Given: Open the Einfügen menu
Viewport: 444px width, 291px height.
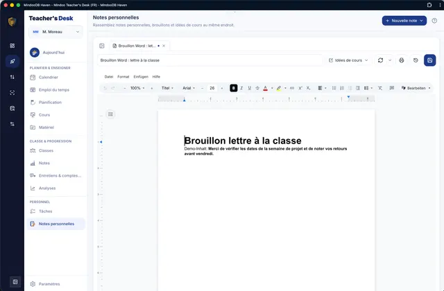Looking at the screenshot, I should pos(141,77).
